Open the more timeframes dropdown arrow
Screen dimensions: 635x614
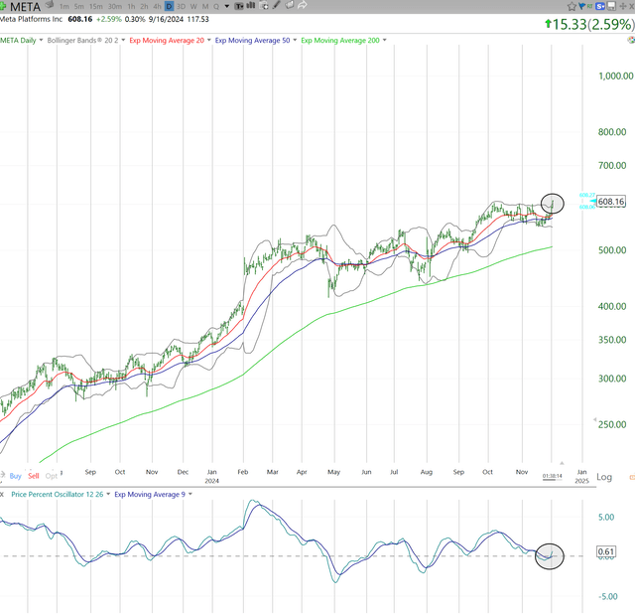pos(227,6)
